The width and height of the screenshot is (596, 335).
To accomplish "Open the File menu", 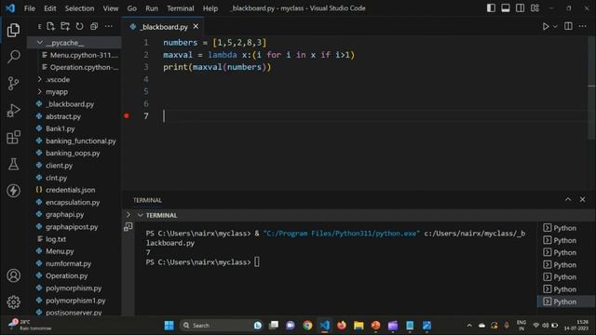I will [29, 8].
